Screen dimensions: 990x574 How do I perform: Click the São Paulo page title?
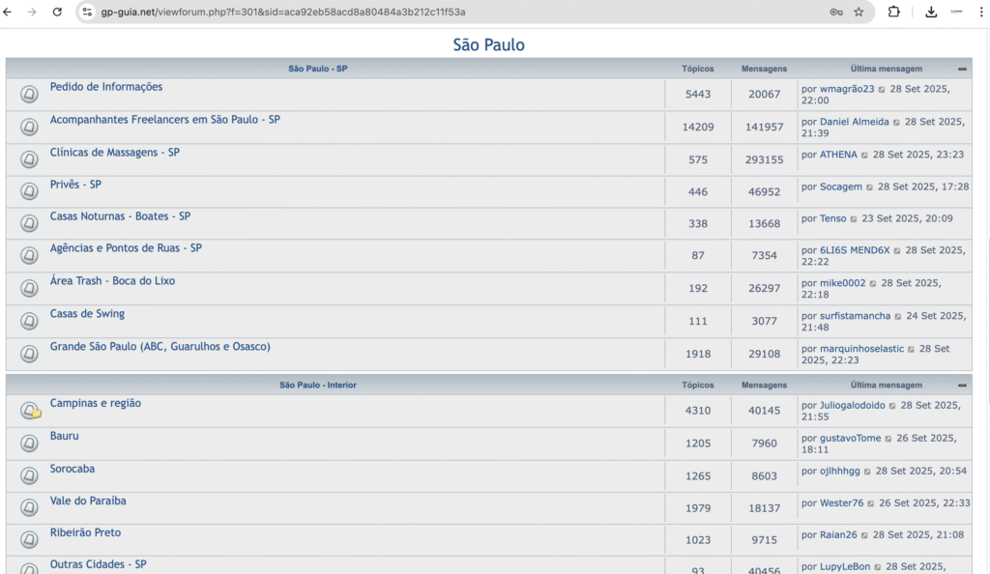point(488,45)
